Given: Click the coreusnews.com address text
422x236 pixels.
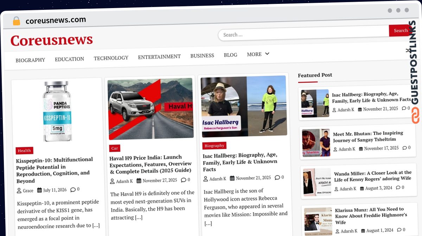Looking at the screenshot, I should click(x=56, y=20).
